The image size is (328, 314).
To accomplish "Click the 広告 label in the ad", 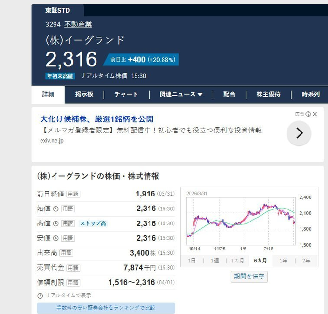I will (x=299, y=114).
